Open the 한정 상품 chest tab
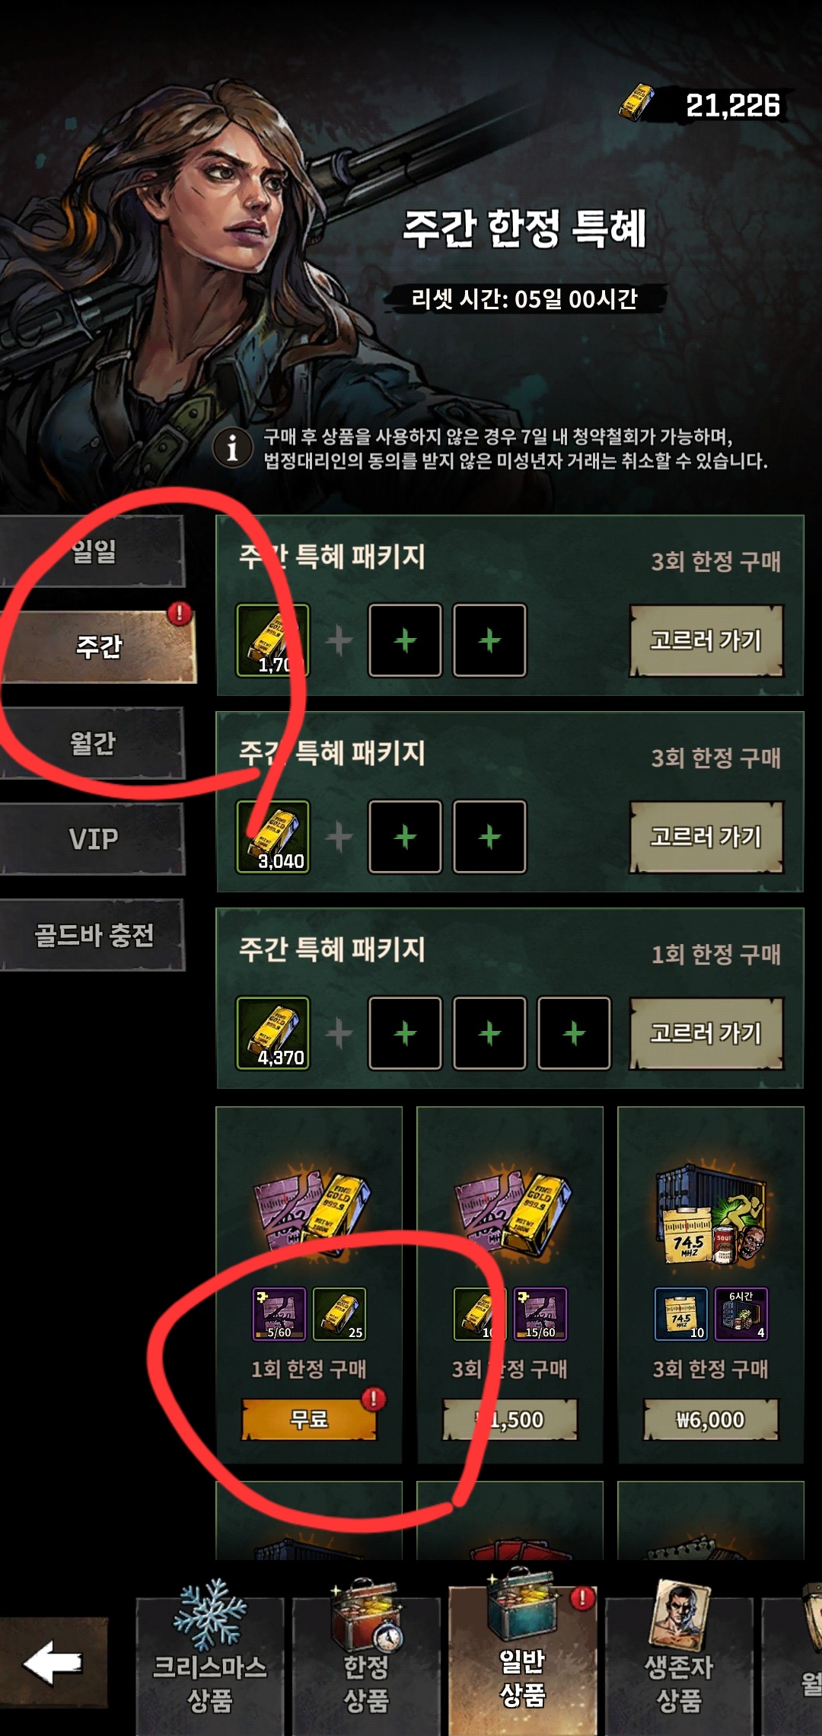Image resolution: width=822 pixels, height=1736 pixels. pyautogui.click(x=366, y=1654)
